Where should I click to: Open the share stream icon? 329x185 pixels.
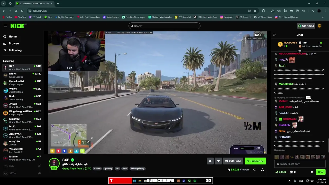254,170
